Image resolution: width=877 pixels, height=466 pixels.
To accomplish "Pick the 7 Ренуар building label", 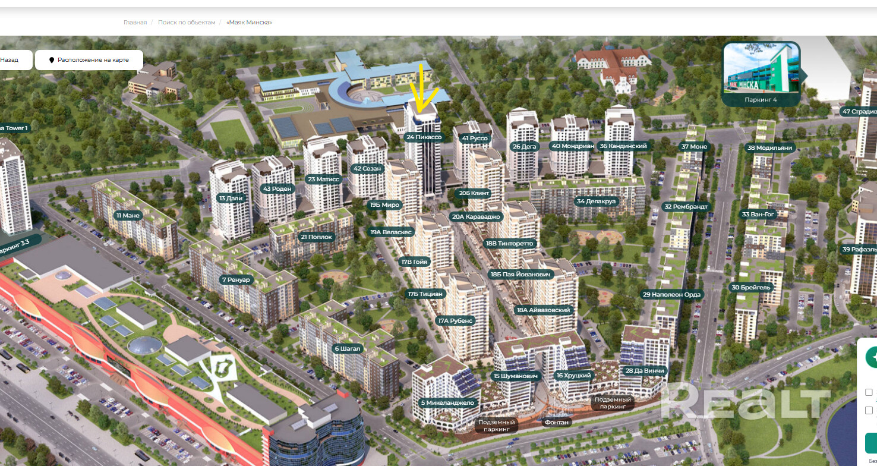I will 237,279.
